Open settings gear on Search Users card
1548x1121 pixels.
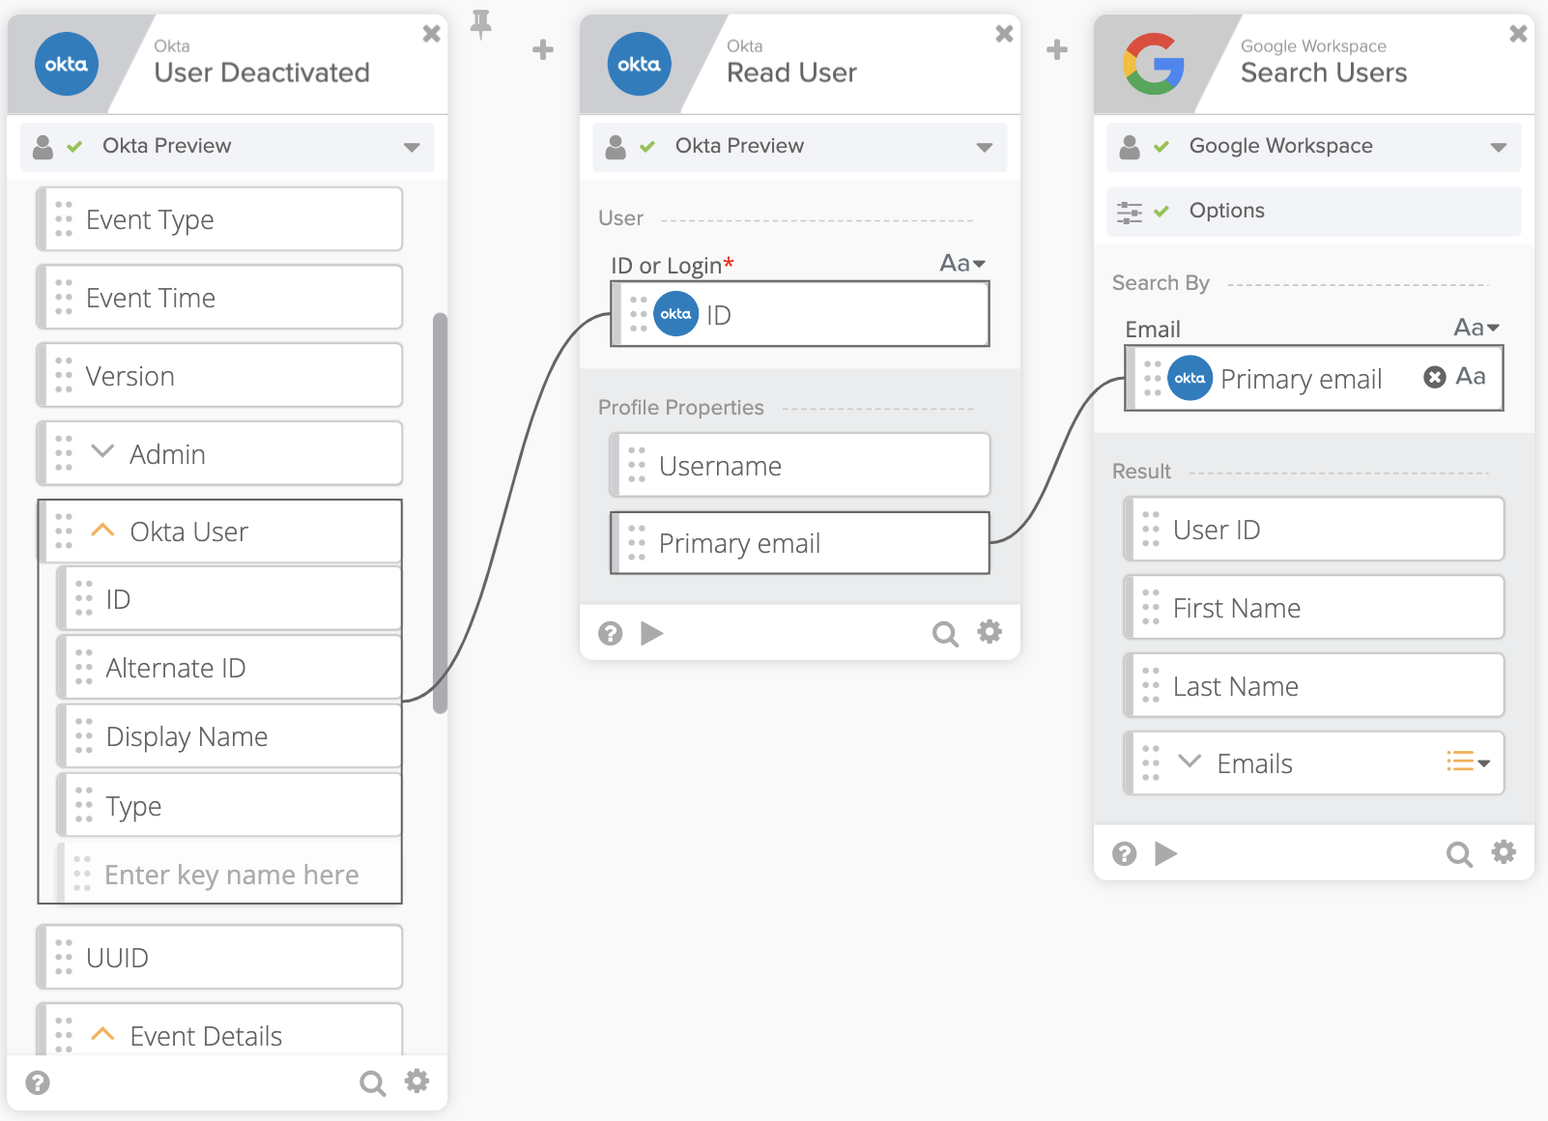click(1504, 852)
